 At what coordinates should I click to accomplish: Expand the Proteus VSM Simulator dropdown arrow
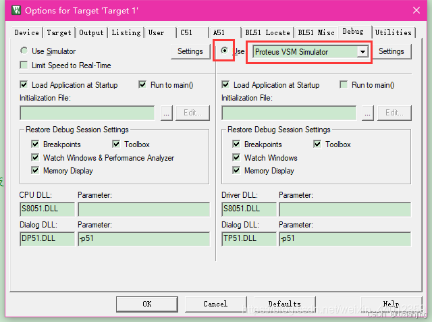(x=362, y=52)
